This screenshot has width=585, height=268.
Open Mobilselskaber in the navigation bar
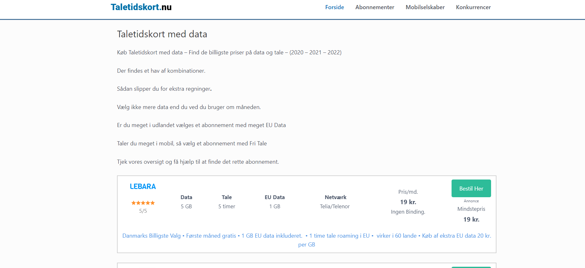pos(425,7)
